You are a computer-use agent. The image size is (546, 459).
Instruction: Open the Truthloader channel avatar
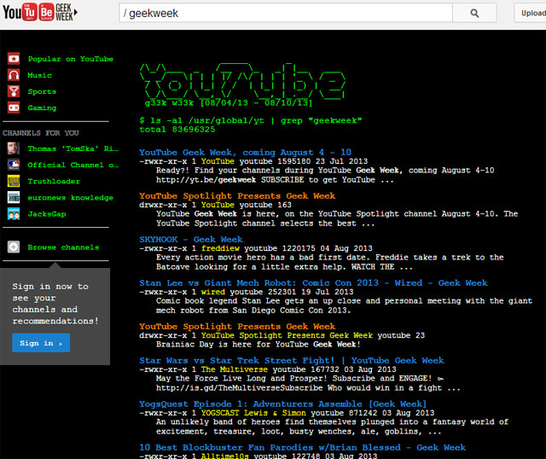pyautogui.click(x=14, y=181)
